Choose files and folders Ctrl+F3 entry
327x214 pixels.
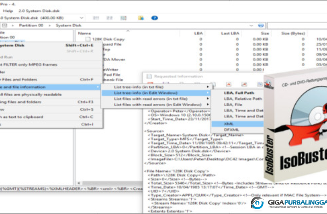[51, 102]
